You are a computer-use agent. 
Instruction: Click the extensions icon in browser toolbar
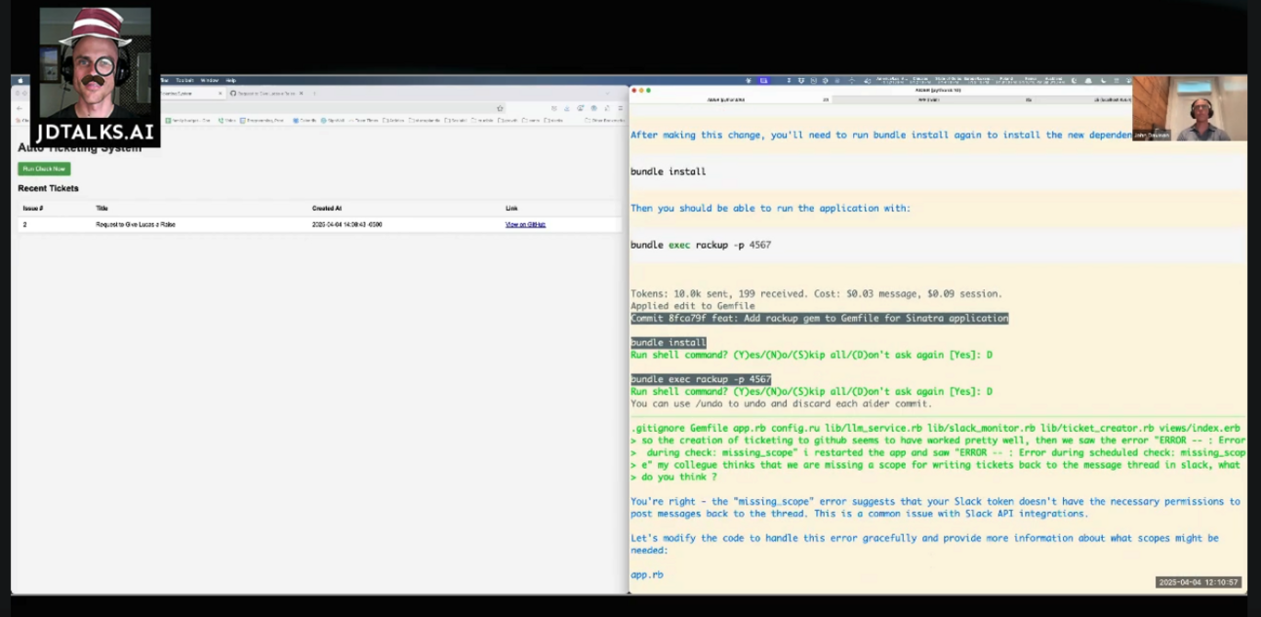pos(606,108)
